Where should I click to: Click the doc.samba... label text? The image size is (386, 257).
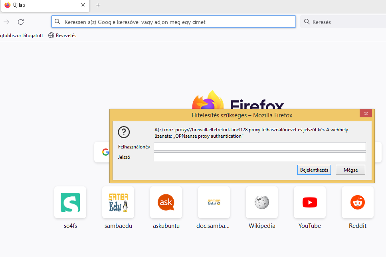(213, 226)
